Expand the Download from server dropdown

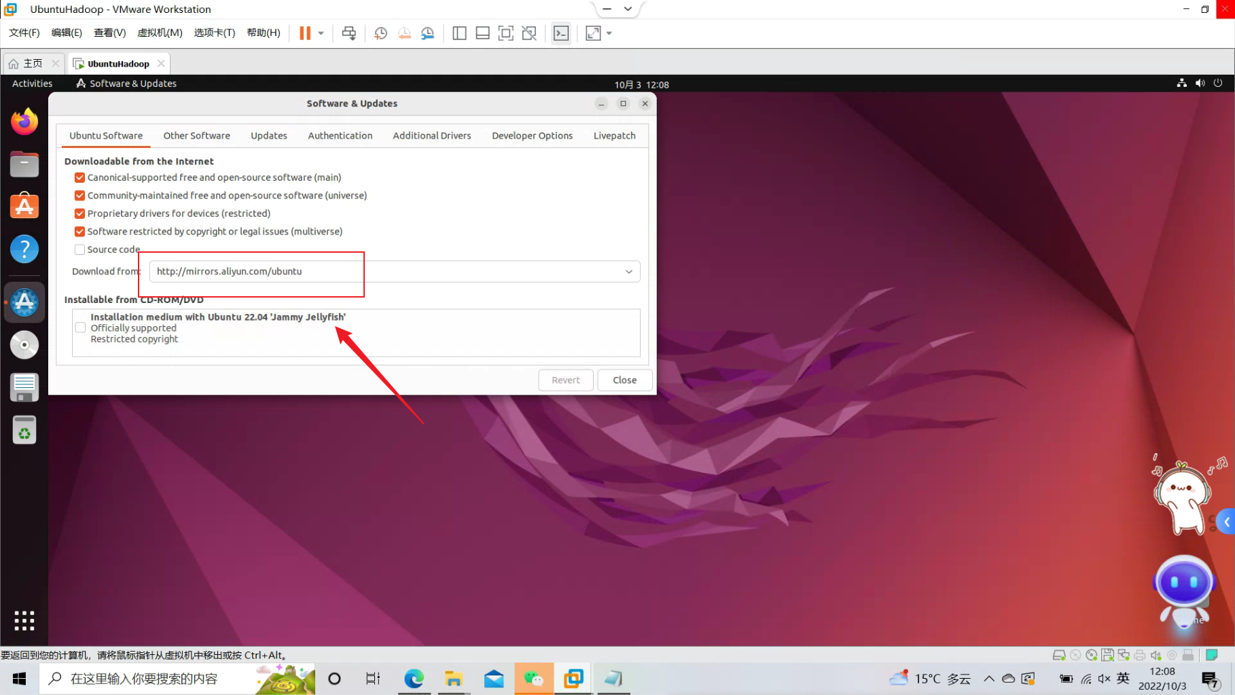pos(395,272)
